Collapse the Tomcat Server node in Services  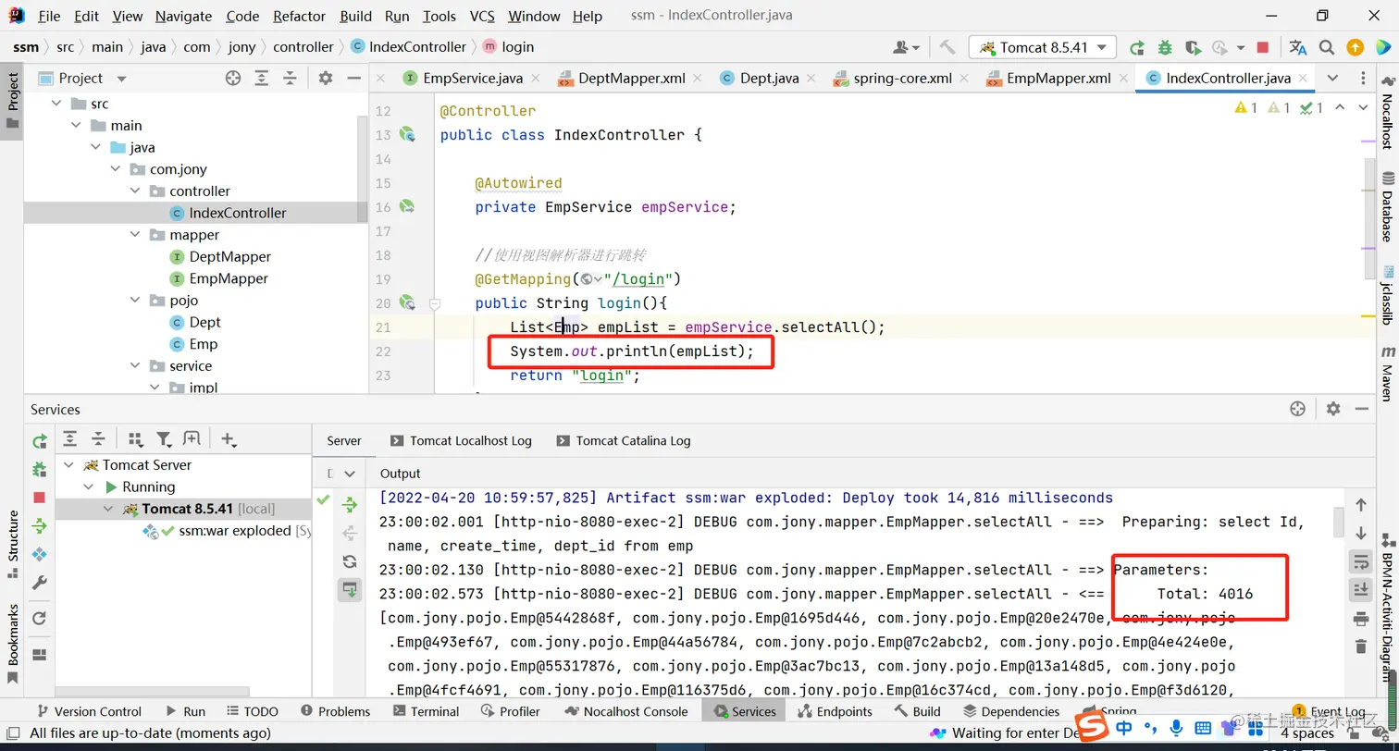pyautogui.click(x=68, y=465)
